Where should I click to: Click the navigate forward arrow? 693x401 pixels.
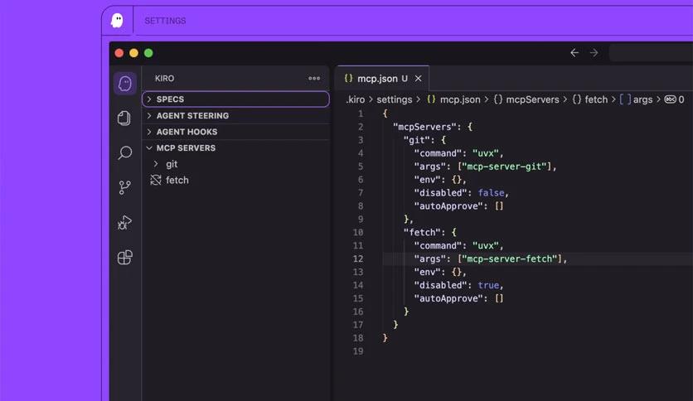(594, 53)
